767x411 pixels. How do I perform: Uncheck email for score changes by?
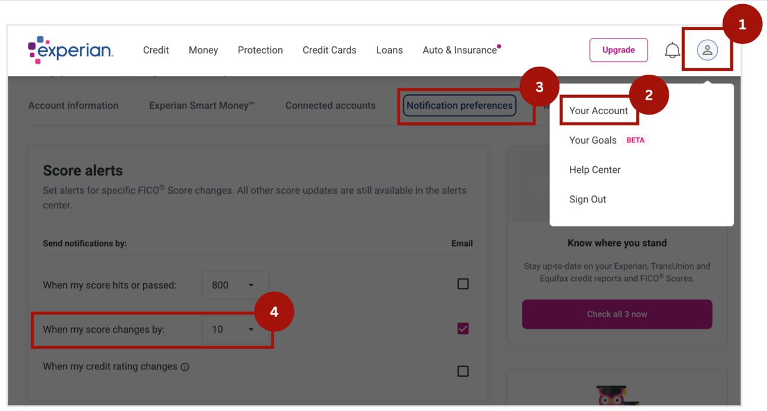pyautogui.click(x=463, y=328)
